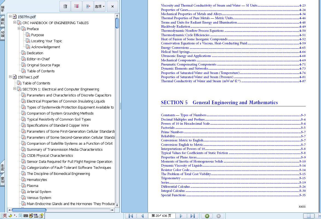Click the Hematocytes bookmark icon

tap(24, 180)
